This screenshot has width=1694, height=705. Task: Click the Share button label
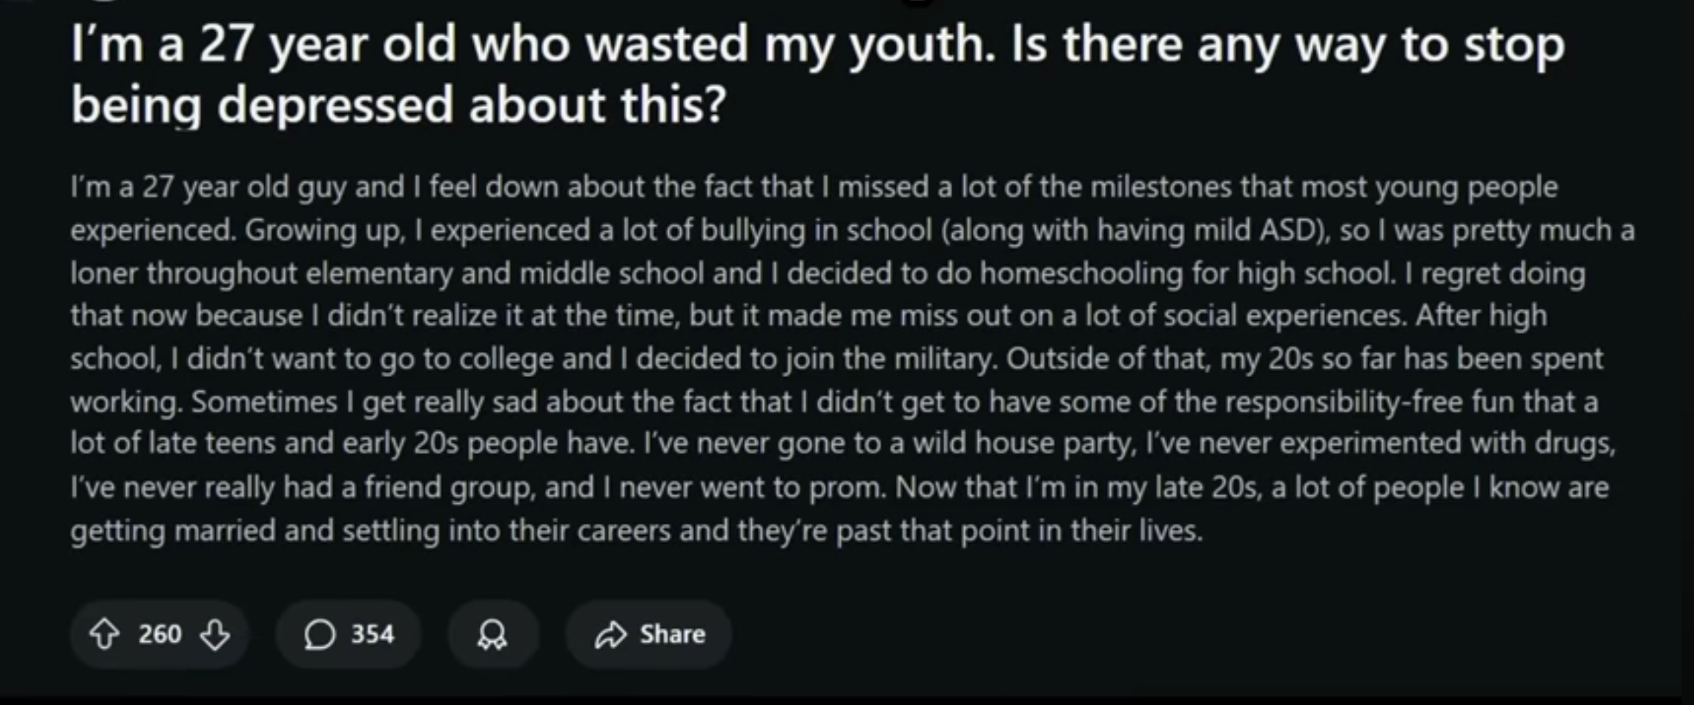tap(672, 634)
